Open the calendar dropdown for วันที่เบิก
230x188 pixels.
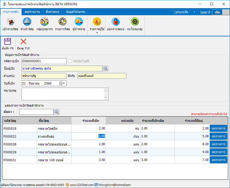[62, 83]
